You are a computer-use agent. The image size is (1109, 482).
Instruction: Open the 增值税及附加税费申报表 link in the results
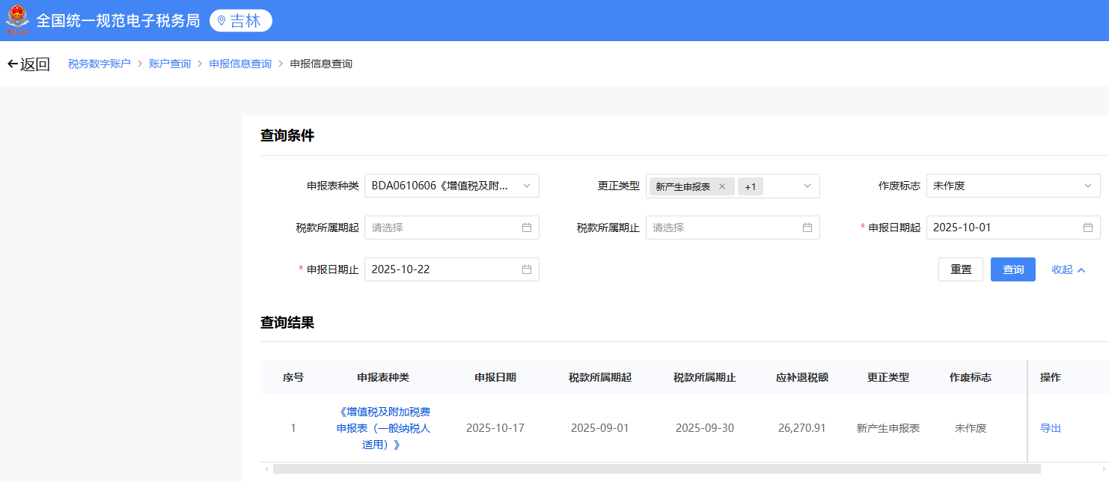click(383, 428)
